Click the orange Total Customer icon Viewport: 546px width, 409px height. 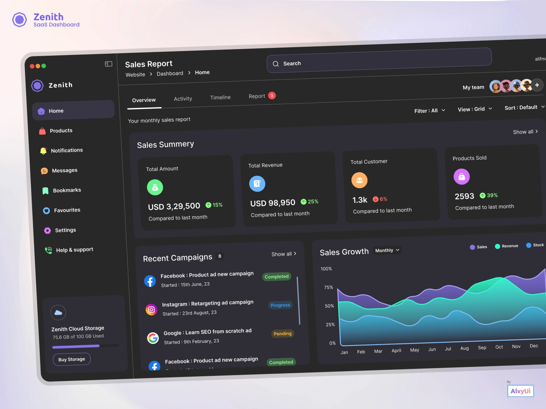coord(360,180)
